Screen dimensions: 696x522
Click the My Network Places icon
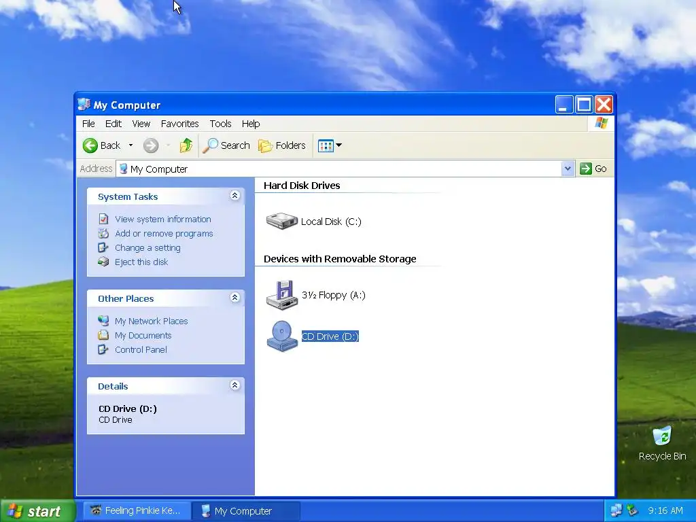(103, 321)
